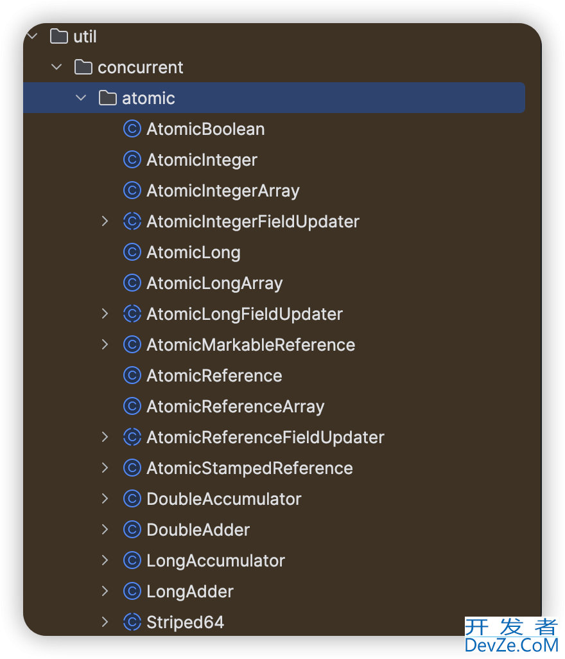This screenshot has height=659, width=565.
Task: Select AtomicReference in the tree
Action: [x=214, y=376]
